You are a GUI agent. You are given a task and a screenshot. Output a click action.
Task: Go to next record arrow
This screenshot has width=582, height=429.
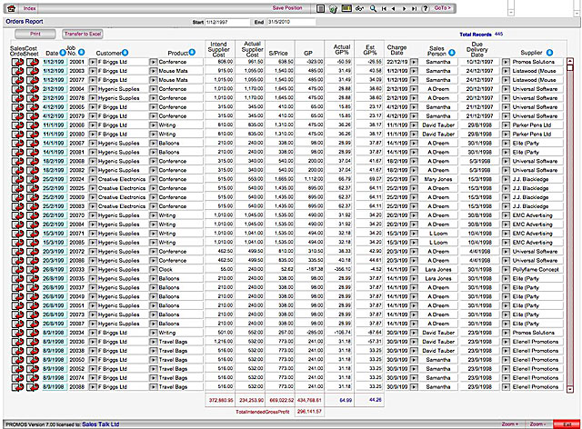tap(404, 8)
